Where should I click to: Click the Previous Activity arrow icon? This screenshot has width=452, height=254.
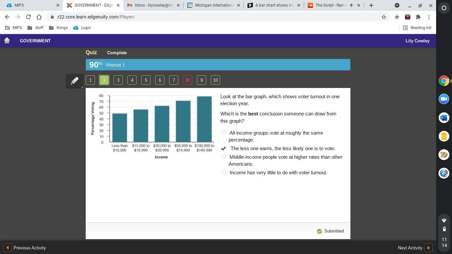point(8,248)
